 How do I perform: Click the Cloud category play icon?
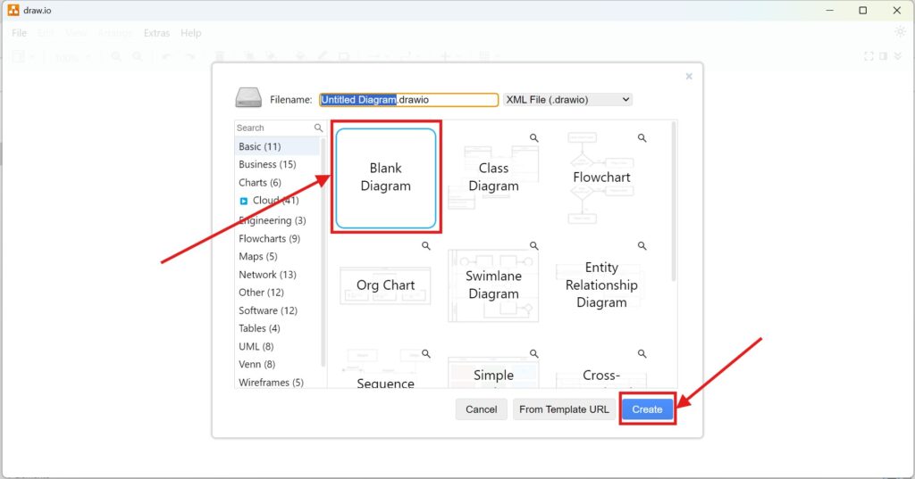tap(243, 201)
